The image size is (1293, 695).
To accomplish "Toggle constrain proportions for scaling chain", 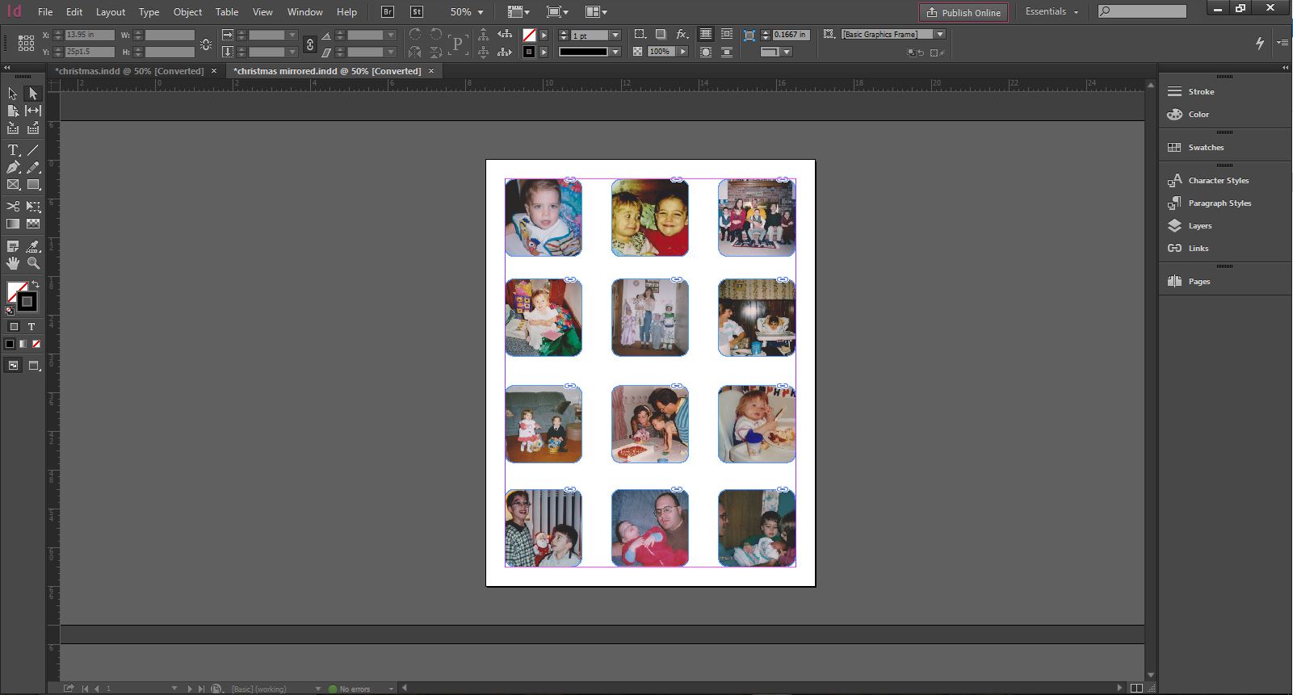I will [309, 44].
